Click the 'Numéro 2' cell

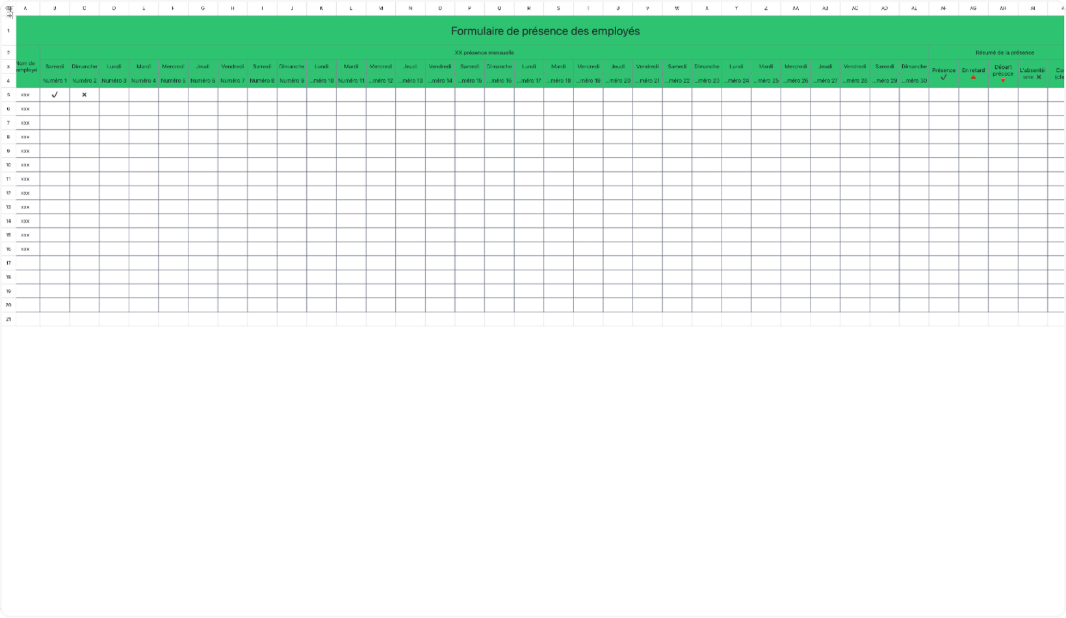(x=84, y=80)
